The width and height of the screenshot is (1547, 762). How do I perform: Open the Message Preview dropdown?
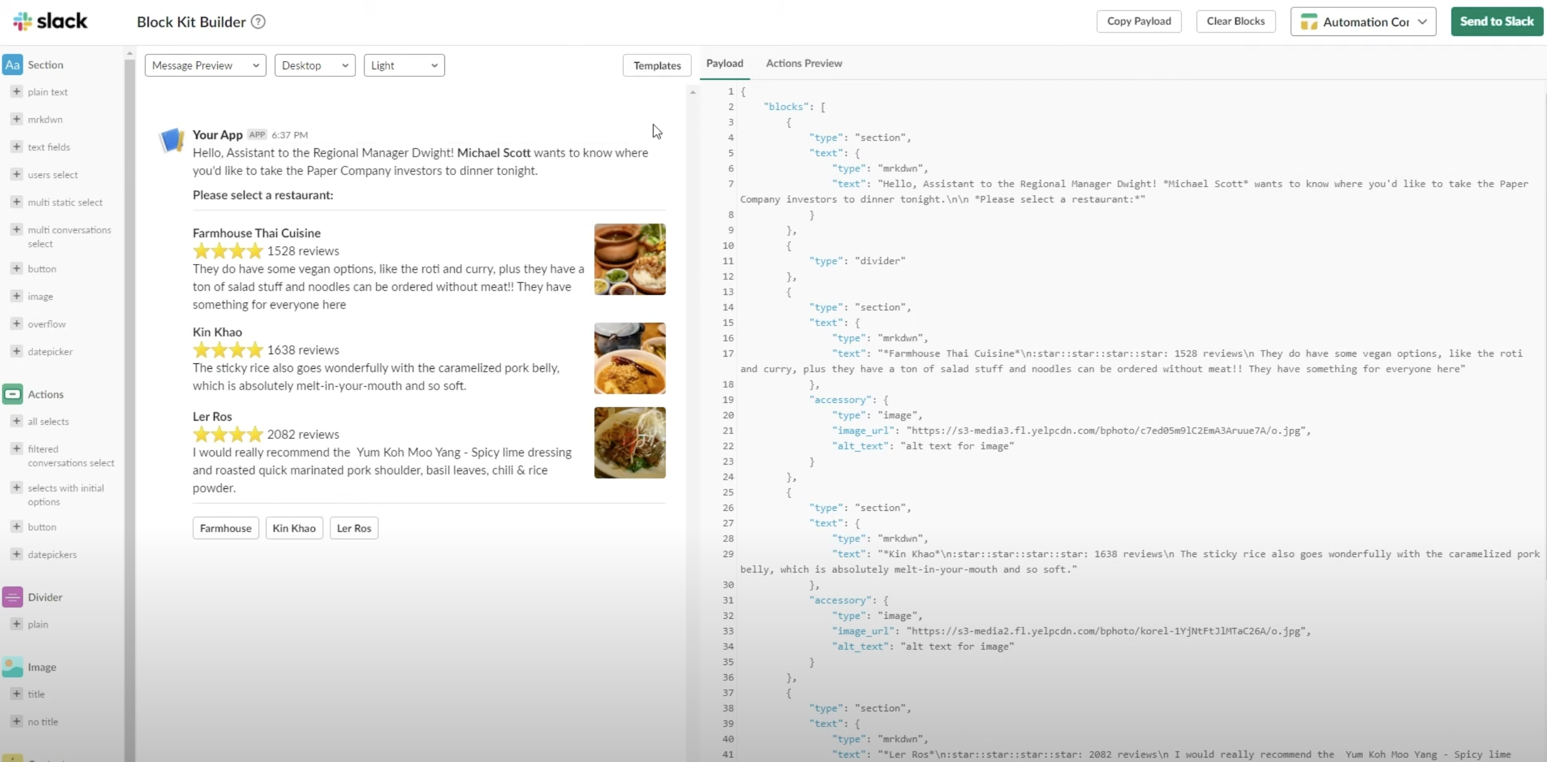click(x=205, y=65)
